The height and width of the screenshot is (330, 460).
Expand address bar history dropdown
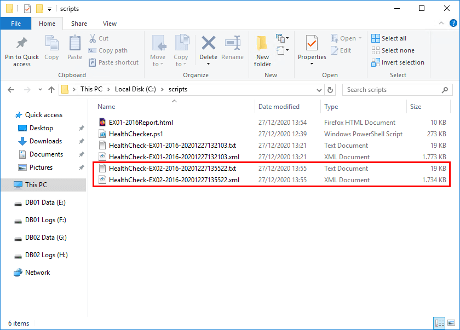click(x=319, y=90)
